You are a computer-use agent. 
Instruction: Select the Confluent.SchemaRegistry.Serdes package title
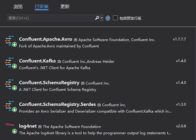click(x=57, y=104)
